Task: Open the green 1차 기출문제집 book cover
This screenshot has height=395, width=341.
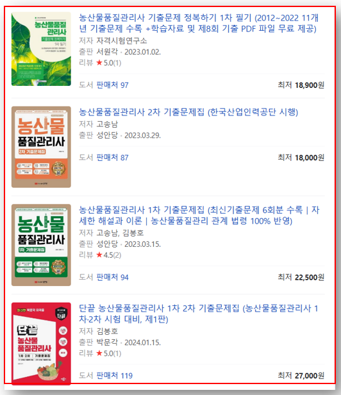Action: pyautogui.click(x=41, y=245)
